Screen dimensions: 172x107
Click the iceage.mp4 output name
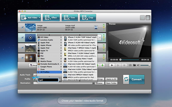[x=70, y=25]
